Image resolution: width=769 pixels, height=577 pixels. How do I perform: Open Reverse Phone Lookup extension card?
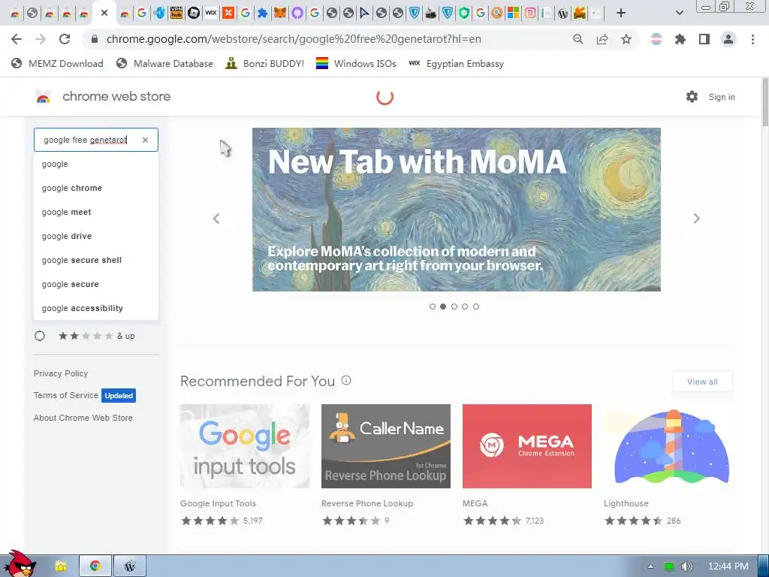[385, 465]
